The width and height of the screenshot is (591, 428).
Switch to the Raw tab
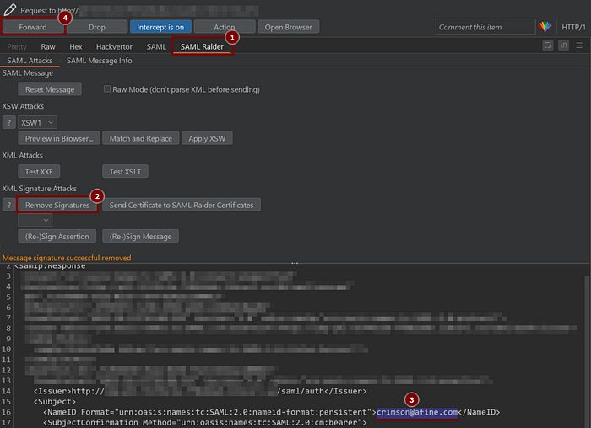coord(48,46)
